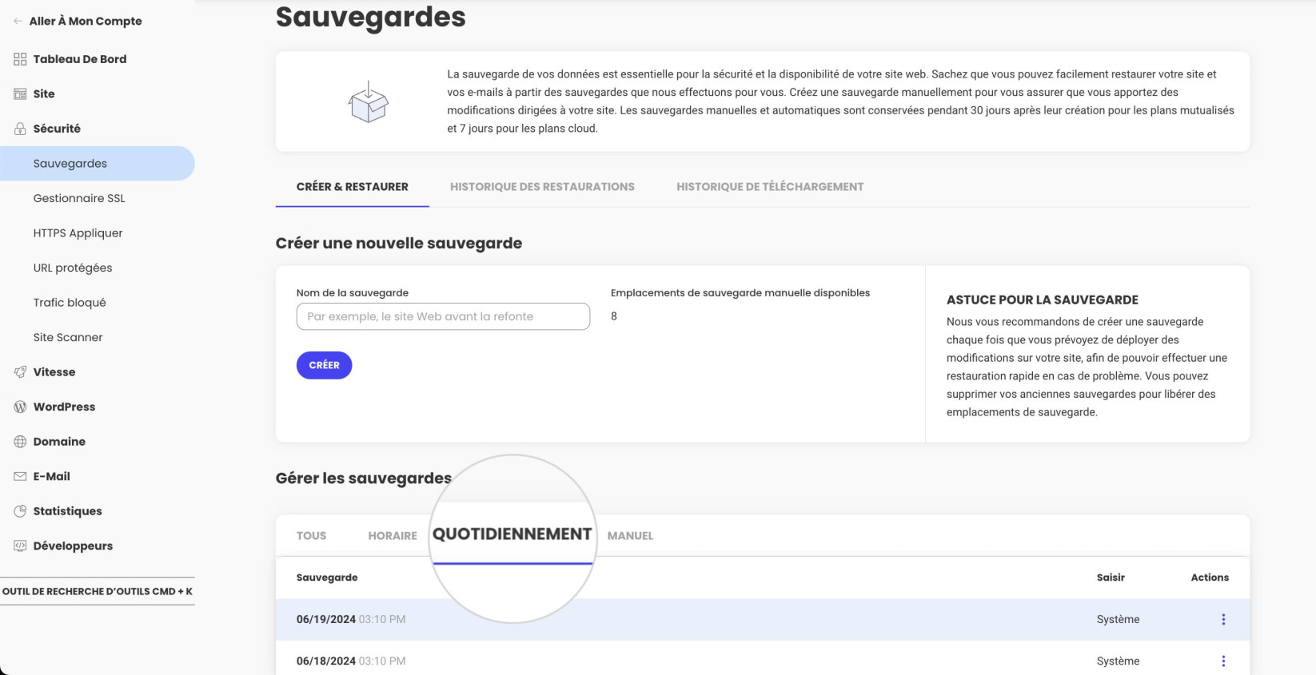Screen dimensions: 1316x675
Task: Click the Site icon in sidebar
Action: [20, 93]
